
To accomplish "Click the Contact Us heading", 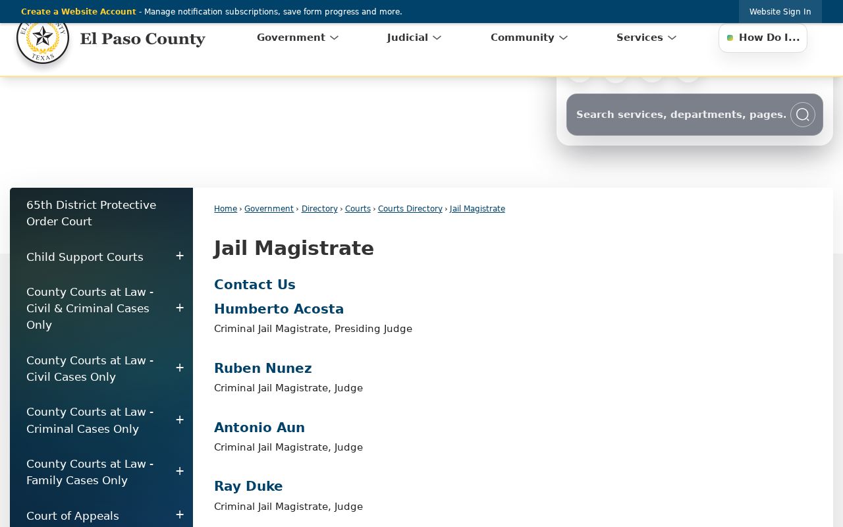I will click(x=255, y=285).
